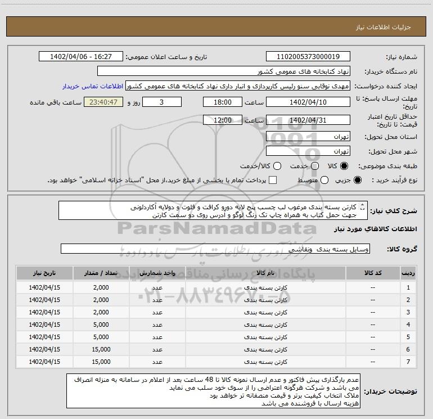Click the description box scroll arrows

tap(363, 206)
